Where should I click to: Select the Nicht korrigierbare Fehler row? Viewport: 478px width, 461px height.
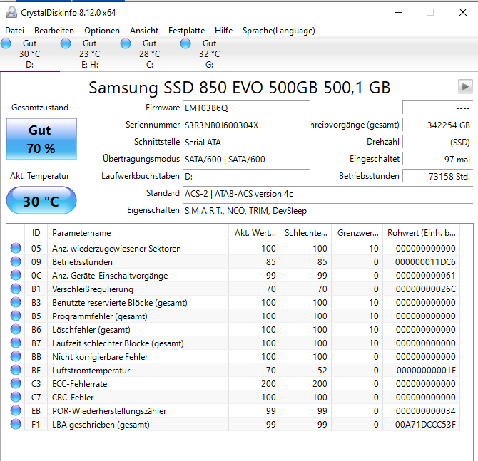tap(233, 356)
